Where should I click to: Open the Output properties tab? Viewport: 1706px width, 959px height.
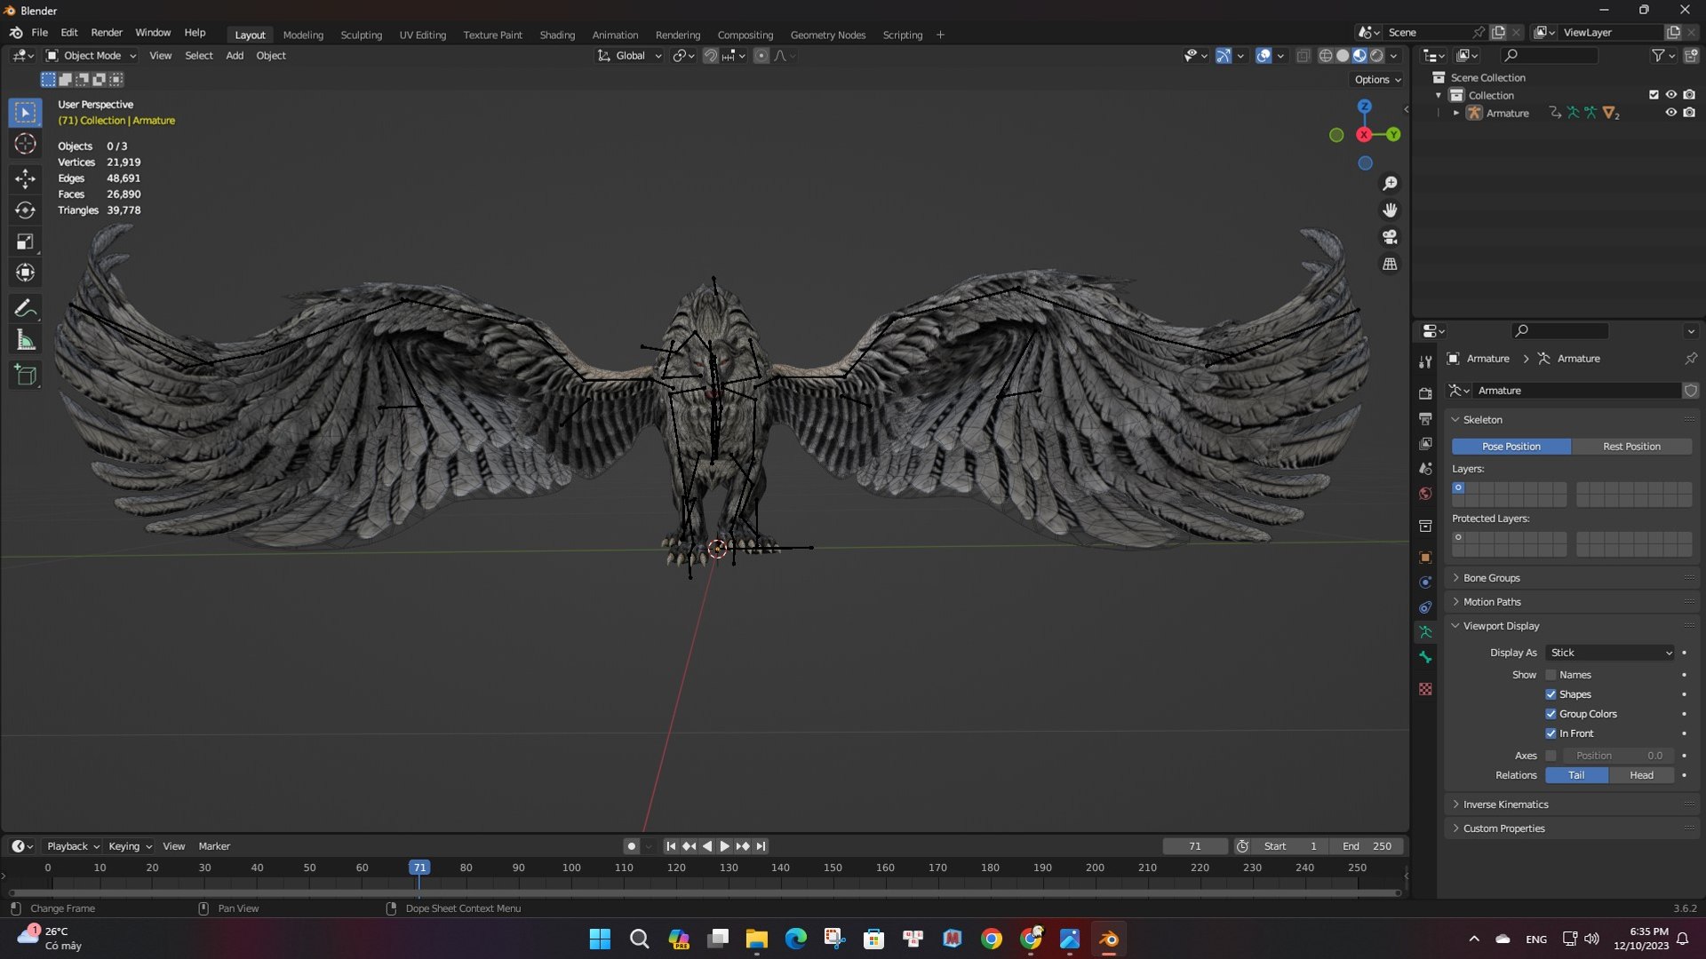pos(1425,418)
